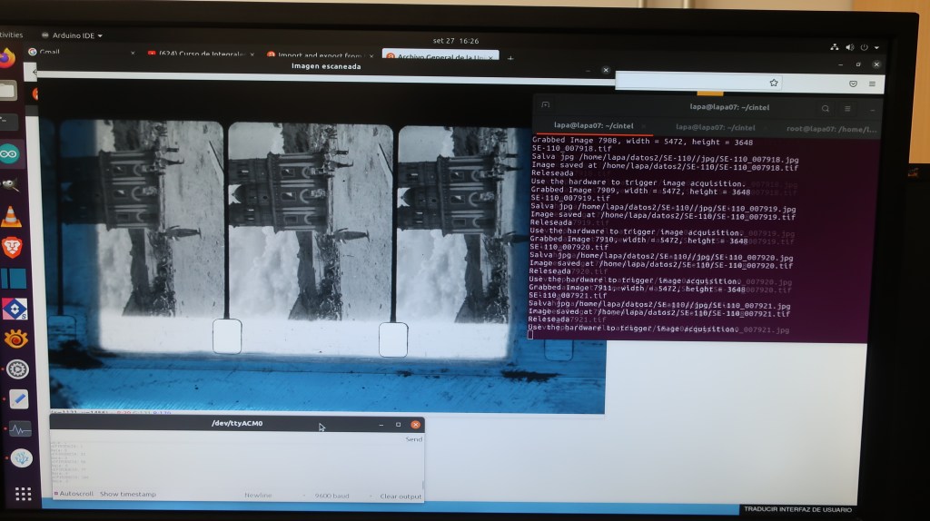Click the terminal search icon
This screenshot has height=521, width=930.
tap(825, 108)
